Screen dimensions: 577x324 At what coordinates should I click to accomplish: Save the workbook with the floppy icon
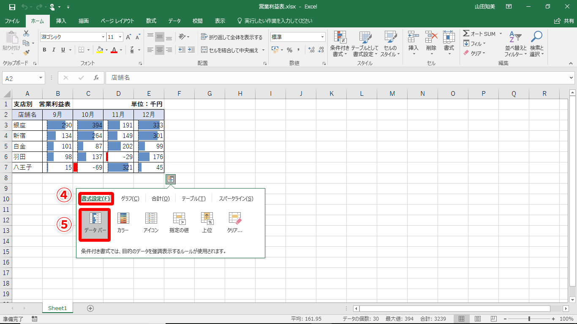12,7
